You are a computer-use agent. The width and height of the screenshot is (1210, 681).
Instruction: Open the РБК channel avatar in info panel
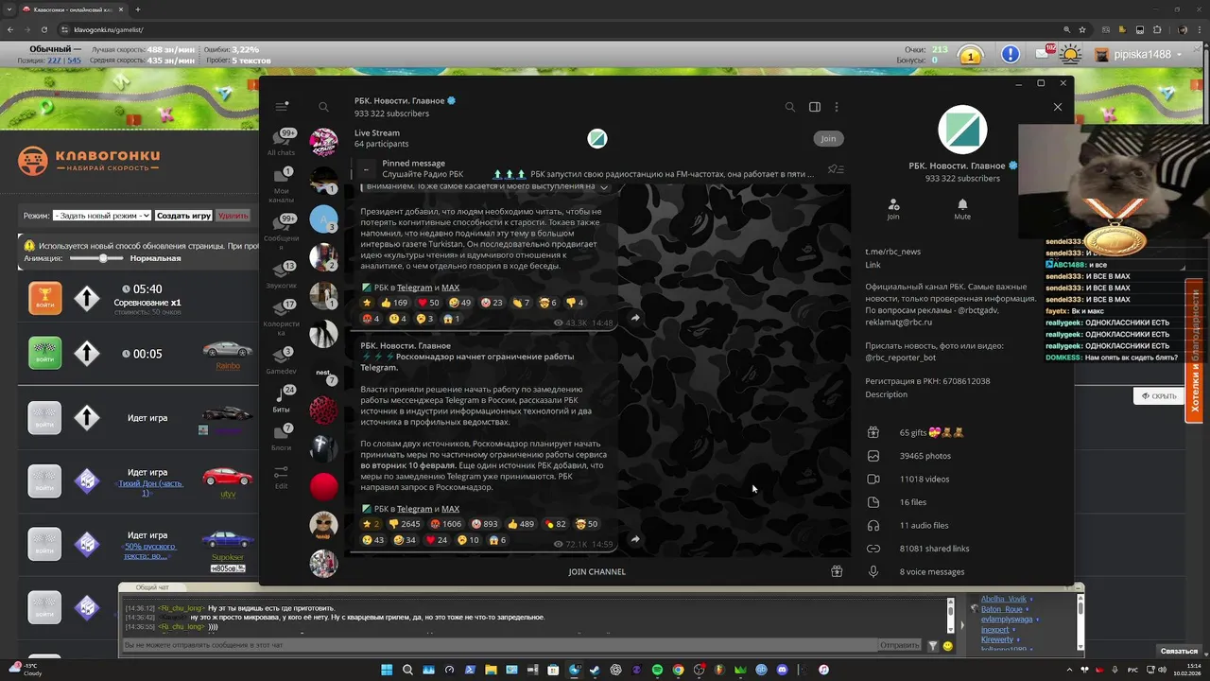(x=962, y=131)
